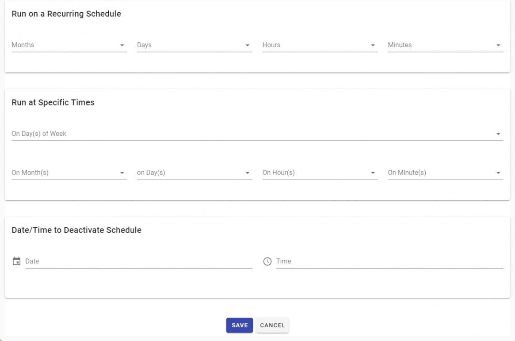Viewport: 515px width, 341px height.
Task: Expand the On Hour(s) dropdown
Action: pyautogui.click(x=320, y=173)
